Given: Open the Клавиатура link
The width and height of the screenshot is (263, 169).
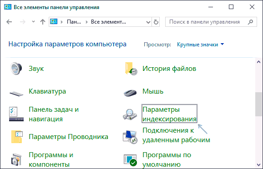Looking at the screenshot, I should pyautogui.click(x=47, y=91).
